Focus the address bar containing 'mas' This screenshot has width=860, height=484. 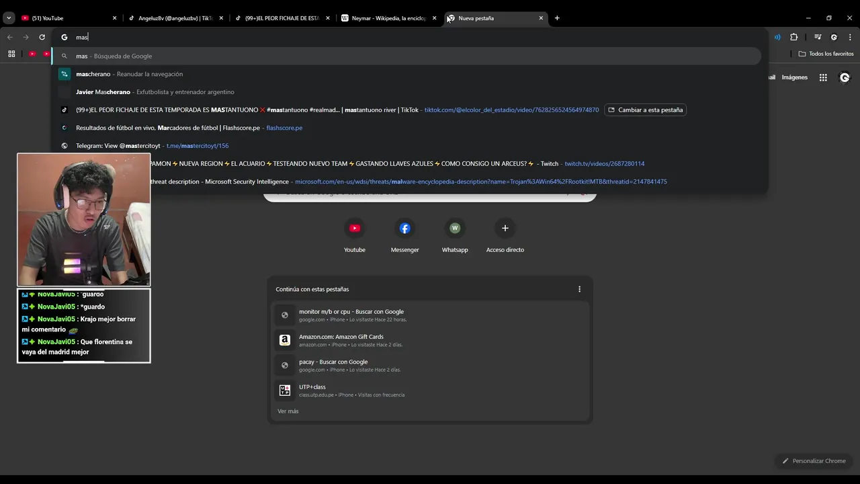click(410, 37)
